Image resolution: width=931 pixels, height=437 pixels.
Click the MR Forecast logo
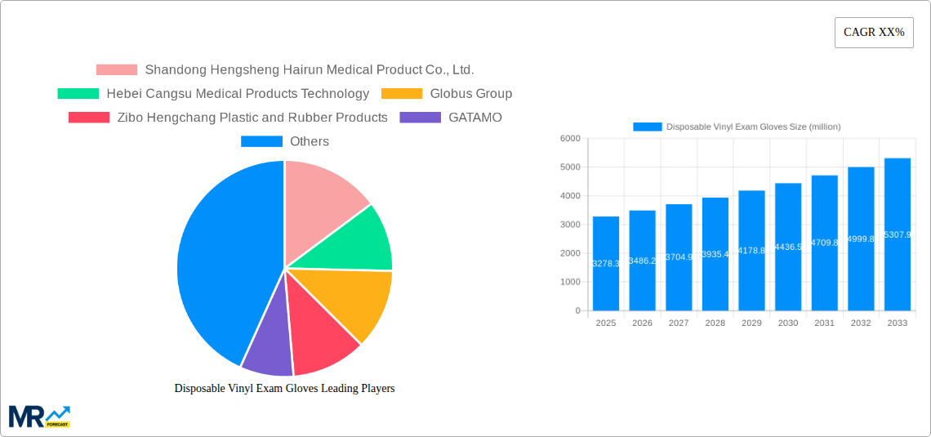coord(40,417)
